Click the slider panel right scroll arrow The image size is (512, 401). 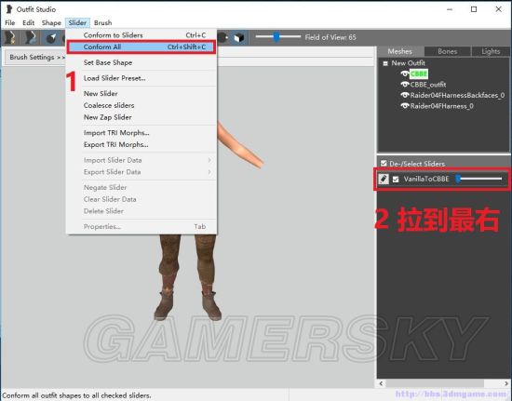(506, 383)
